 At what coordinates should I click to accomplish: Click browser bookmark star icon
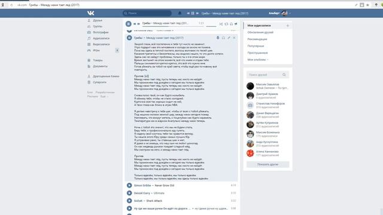[x=367, y=5]
